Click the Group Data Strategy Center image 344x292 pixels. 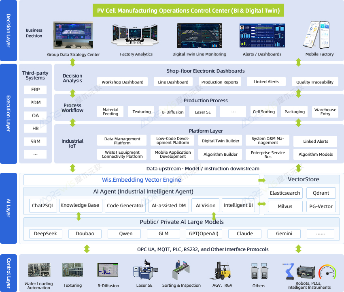73,35
